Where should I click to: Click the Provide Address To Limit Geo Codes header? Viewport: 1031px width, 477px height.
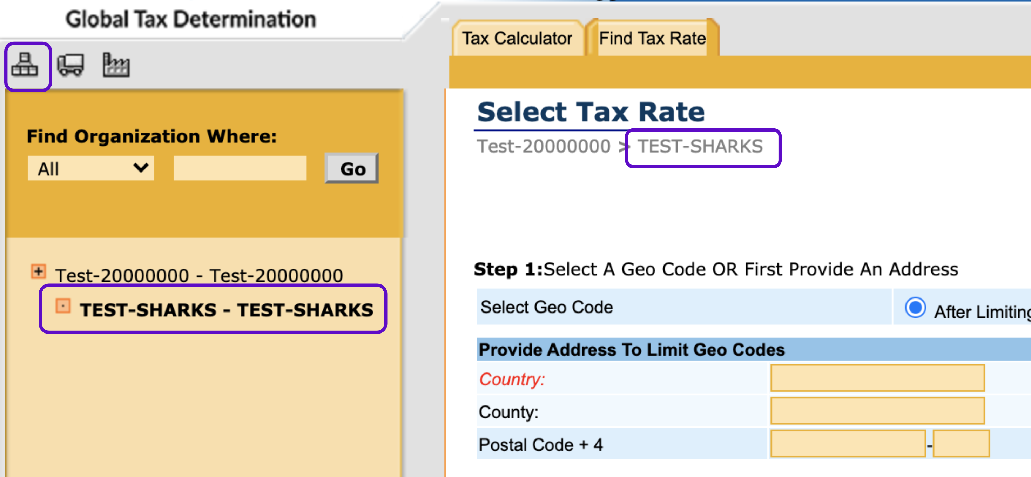pos(631,350)
